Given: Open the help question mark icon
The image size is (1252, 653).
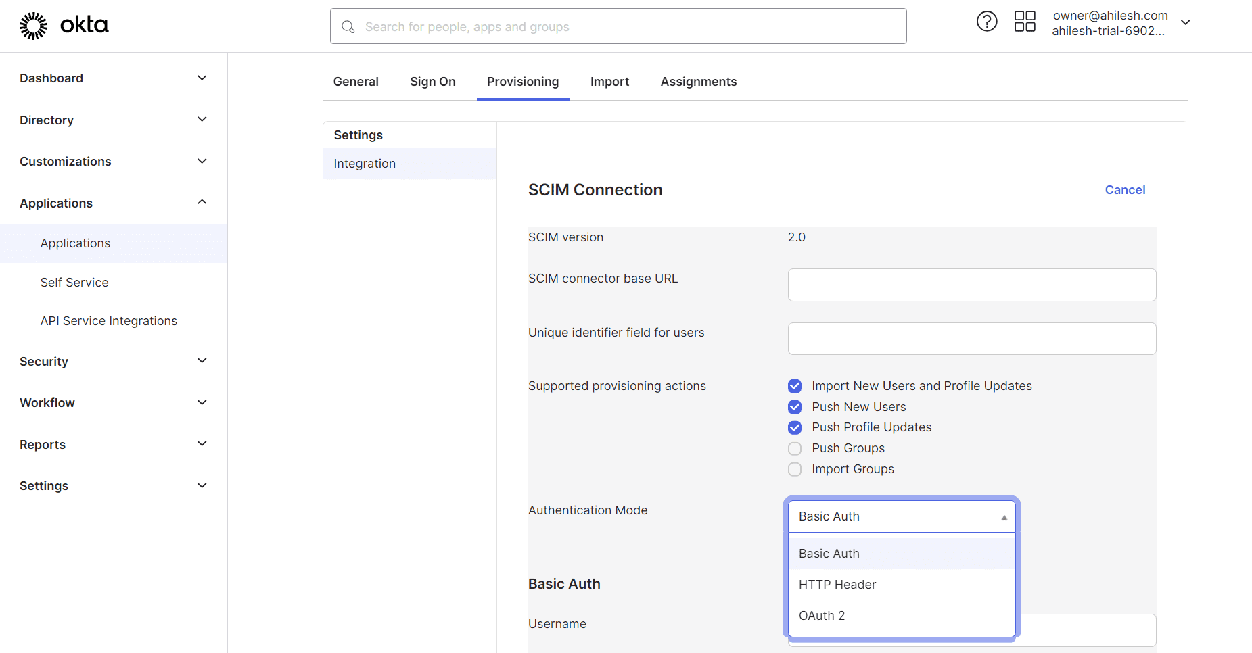Looking at the screenshot, I should click(x=987, y=22).
